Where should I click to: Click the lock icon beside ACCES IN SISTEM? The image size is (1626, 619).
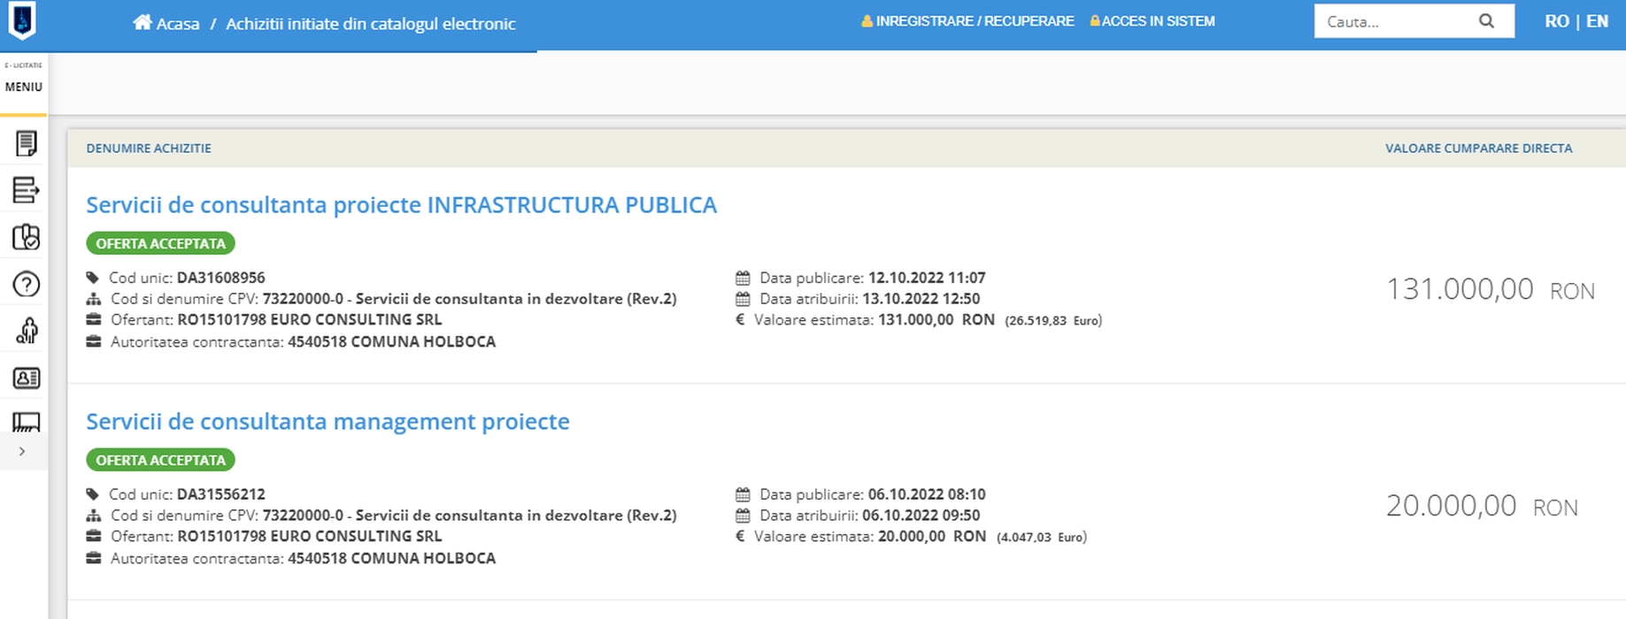[x=1095, y=20]
